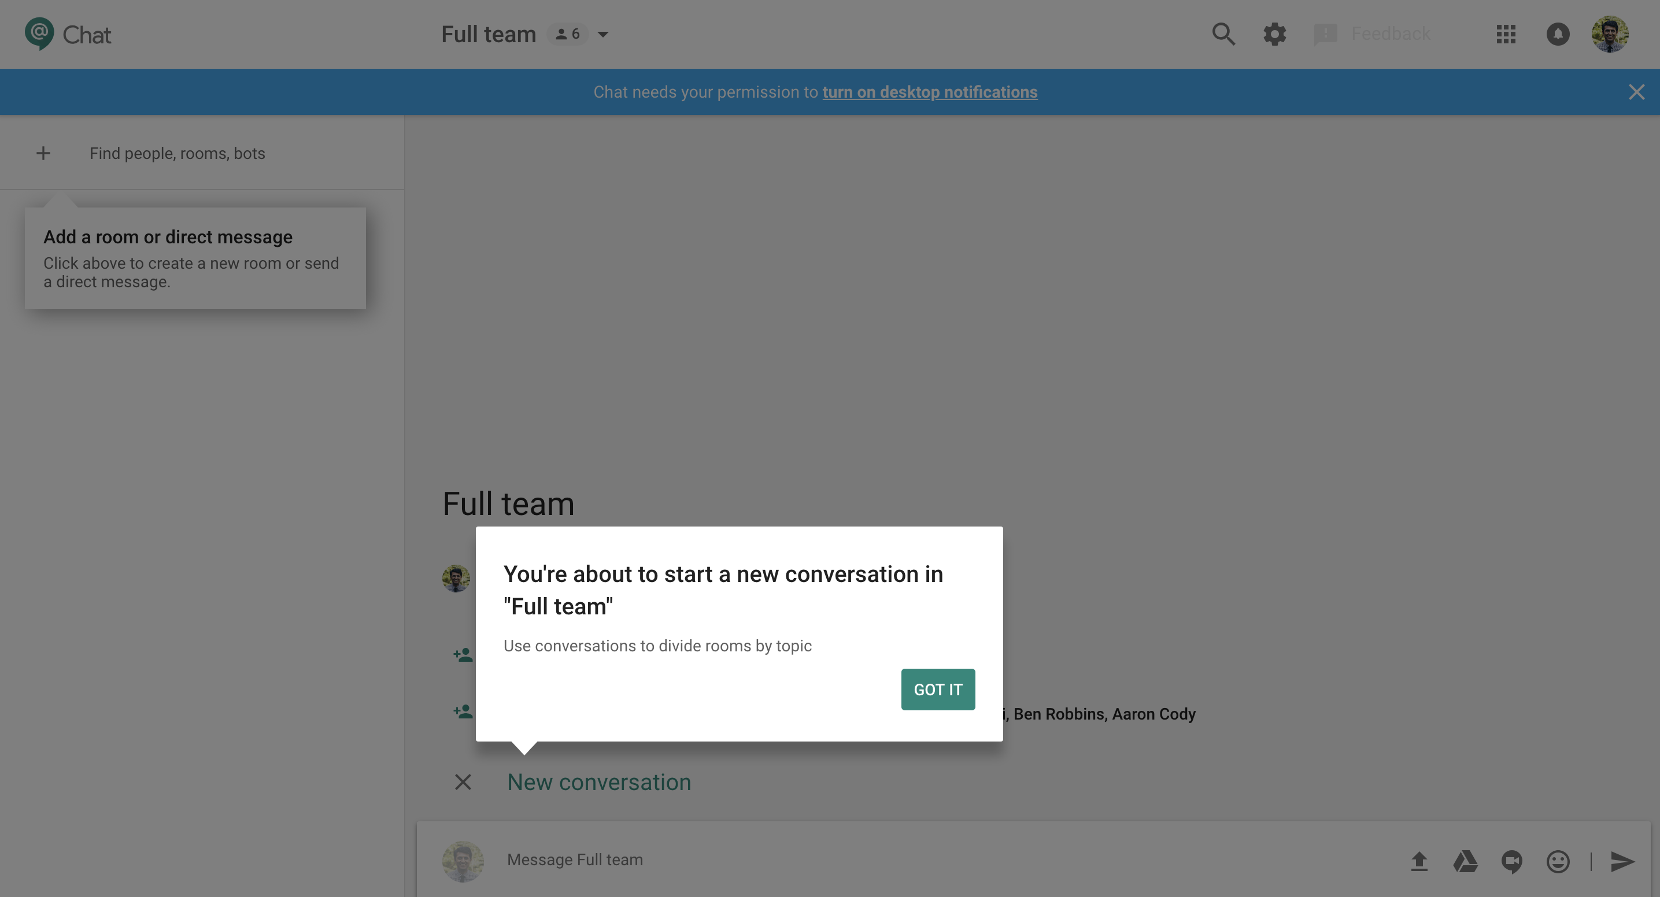Viewport: 1660px width, 897px height.
Task: Click the upload file icon in message bar
Action: (x=1418, y=859)
